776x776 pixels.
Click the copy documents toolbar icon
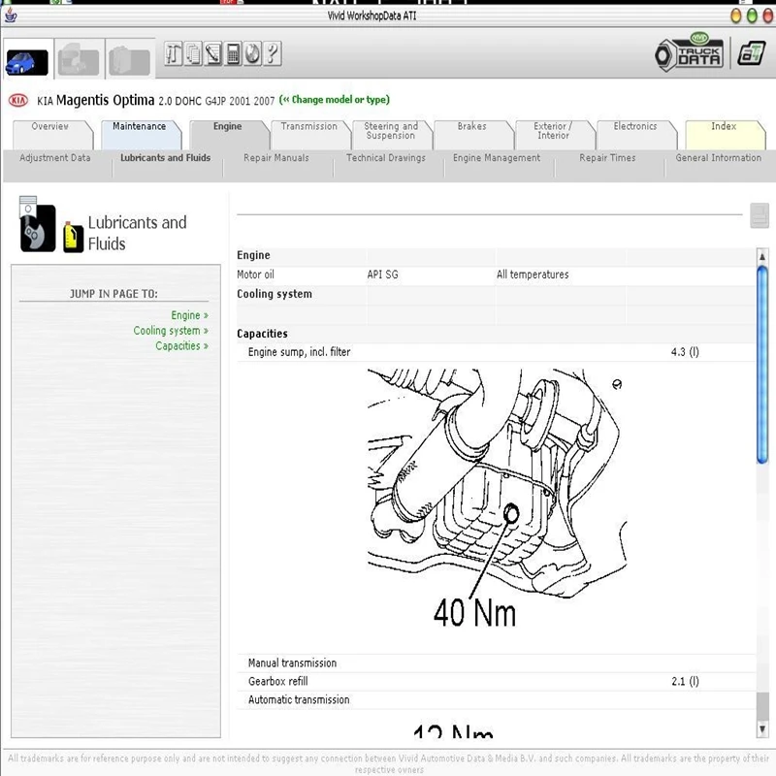point(193,53)
